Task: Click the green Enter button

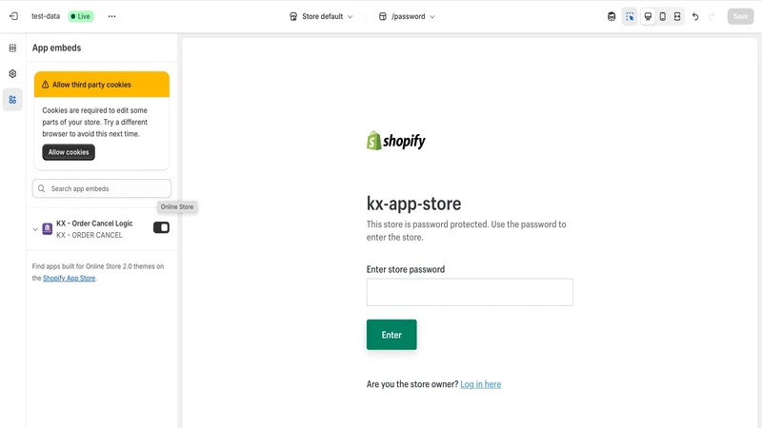Action: [x=391, y=335]
